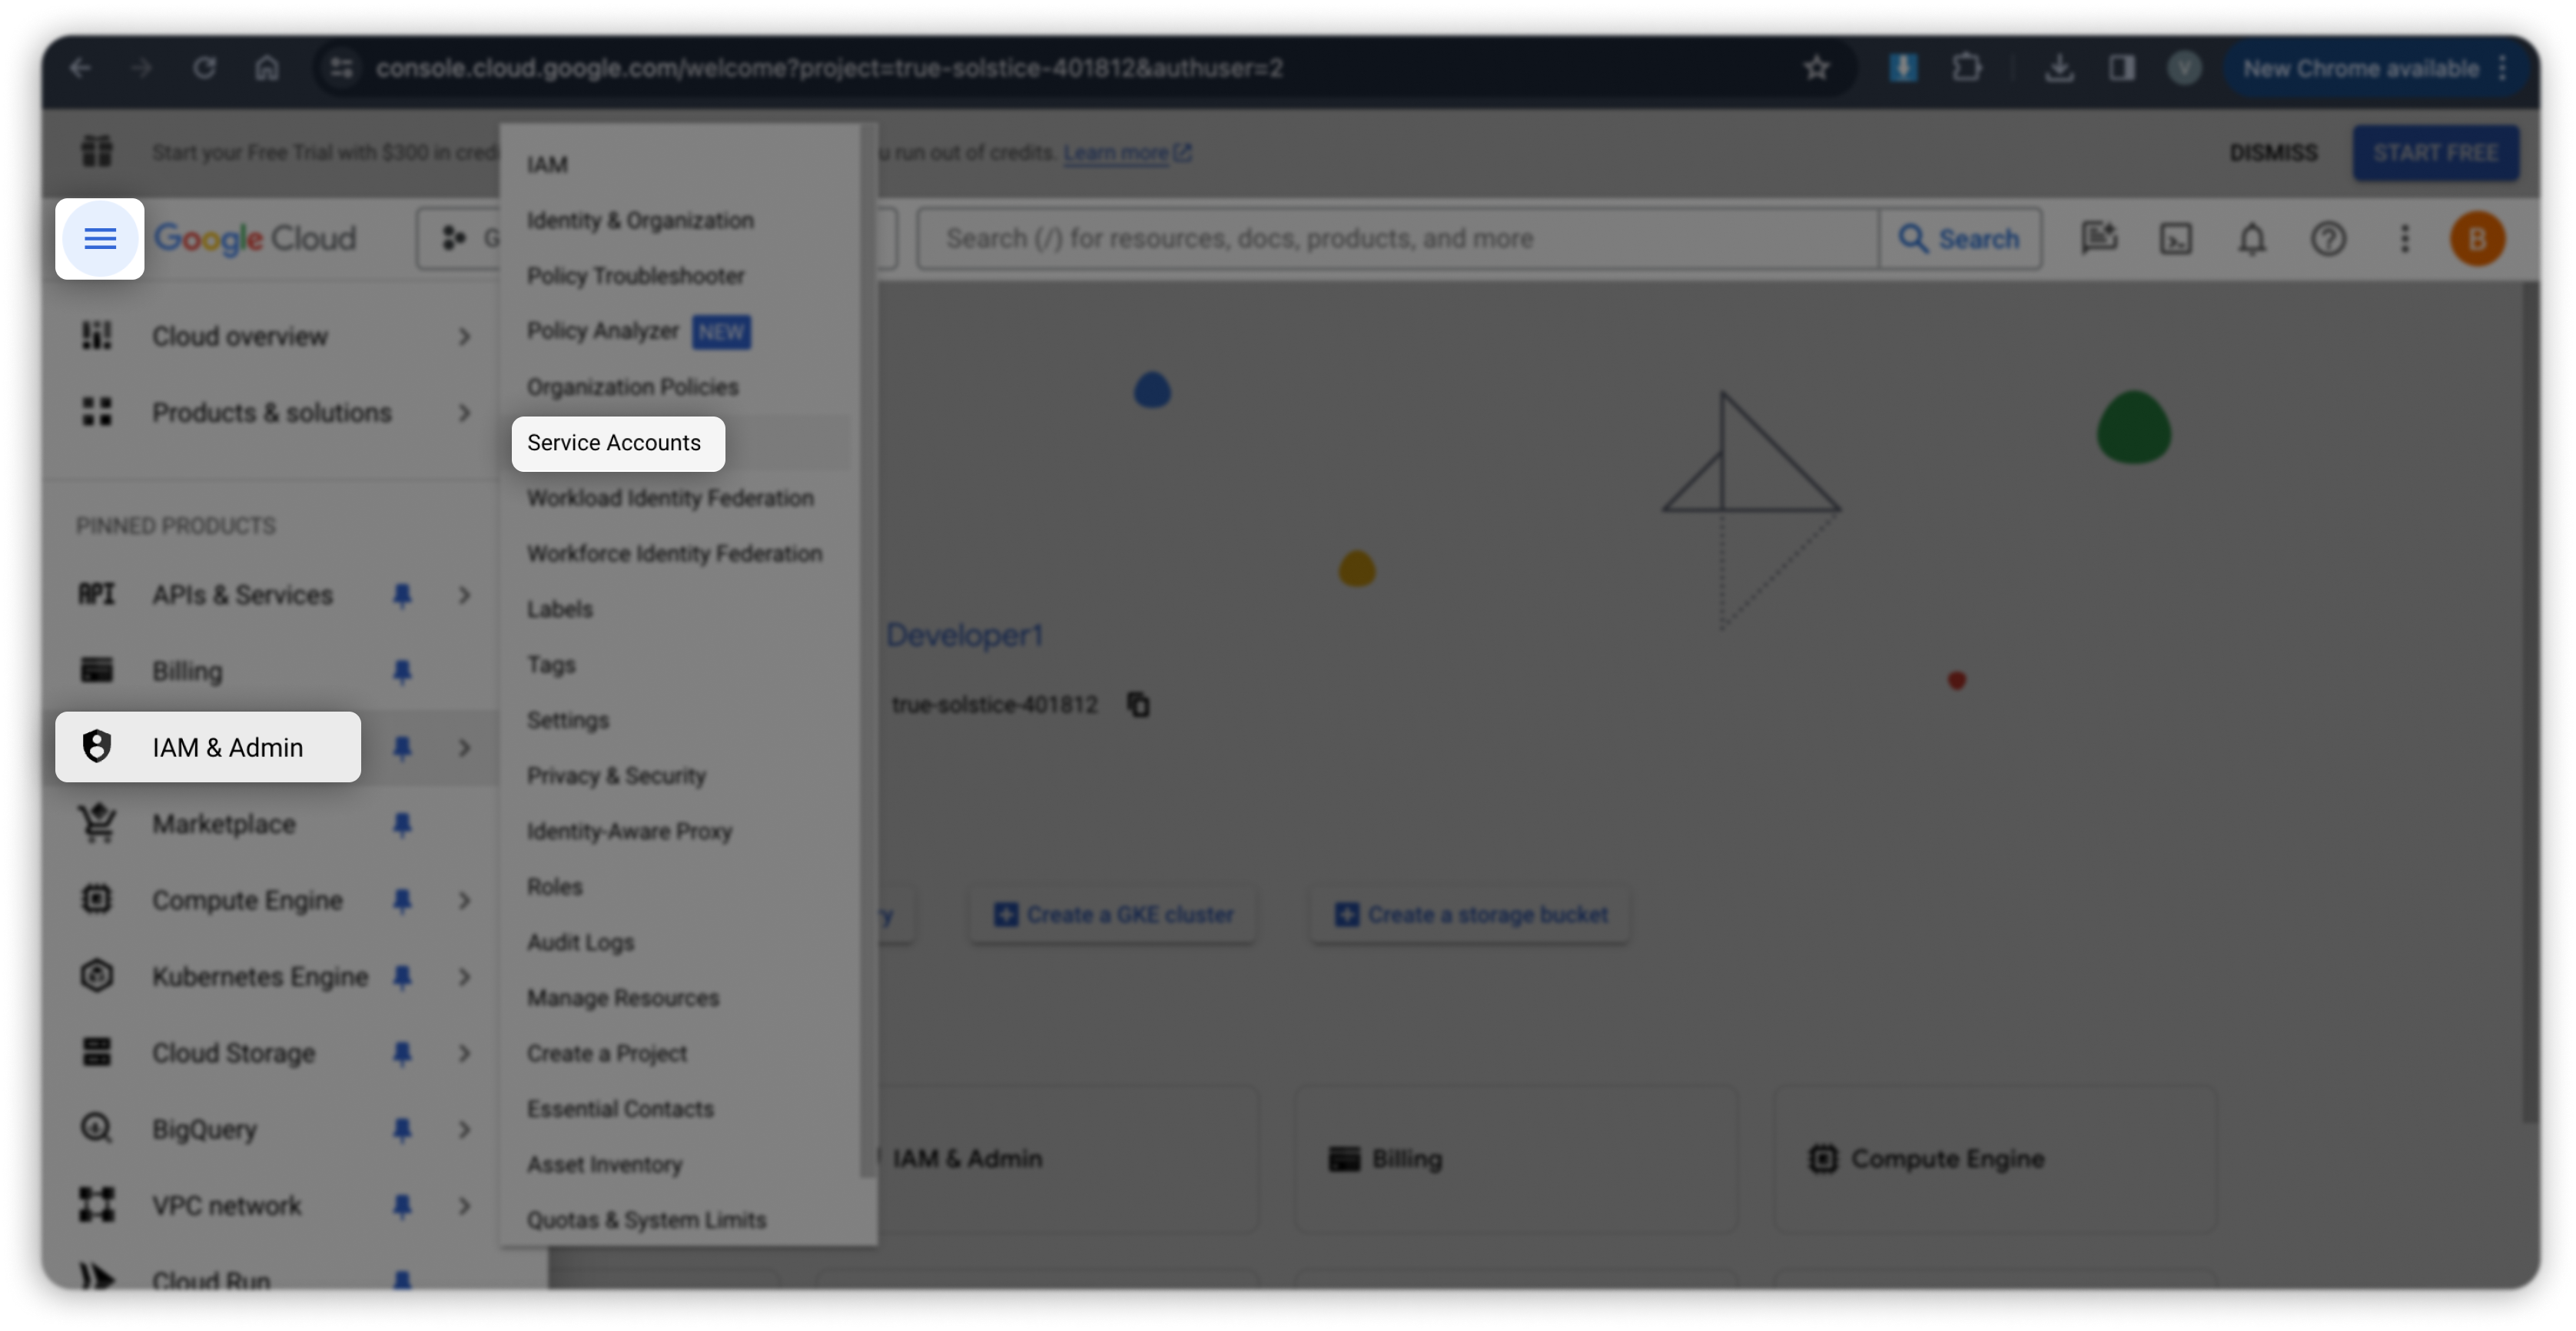Viewport: 2576px width, 1331px height.
Task: Click the orange B account avatar
Action: pos(2477,238)
